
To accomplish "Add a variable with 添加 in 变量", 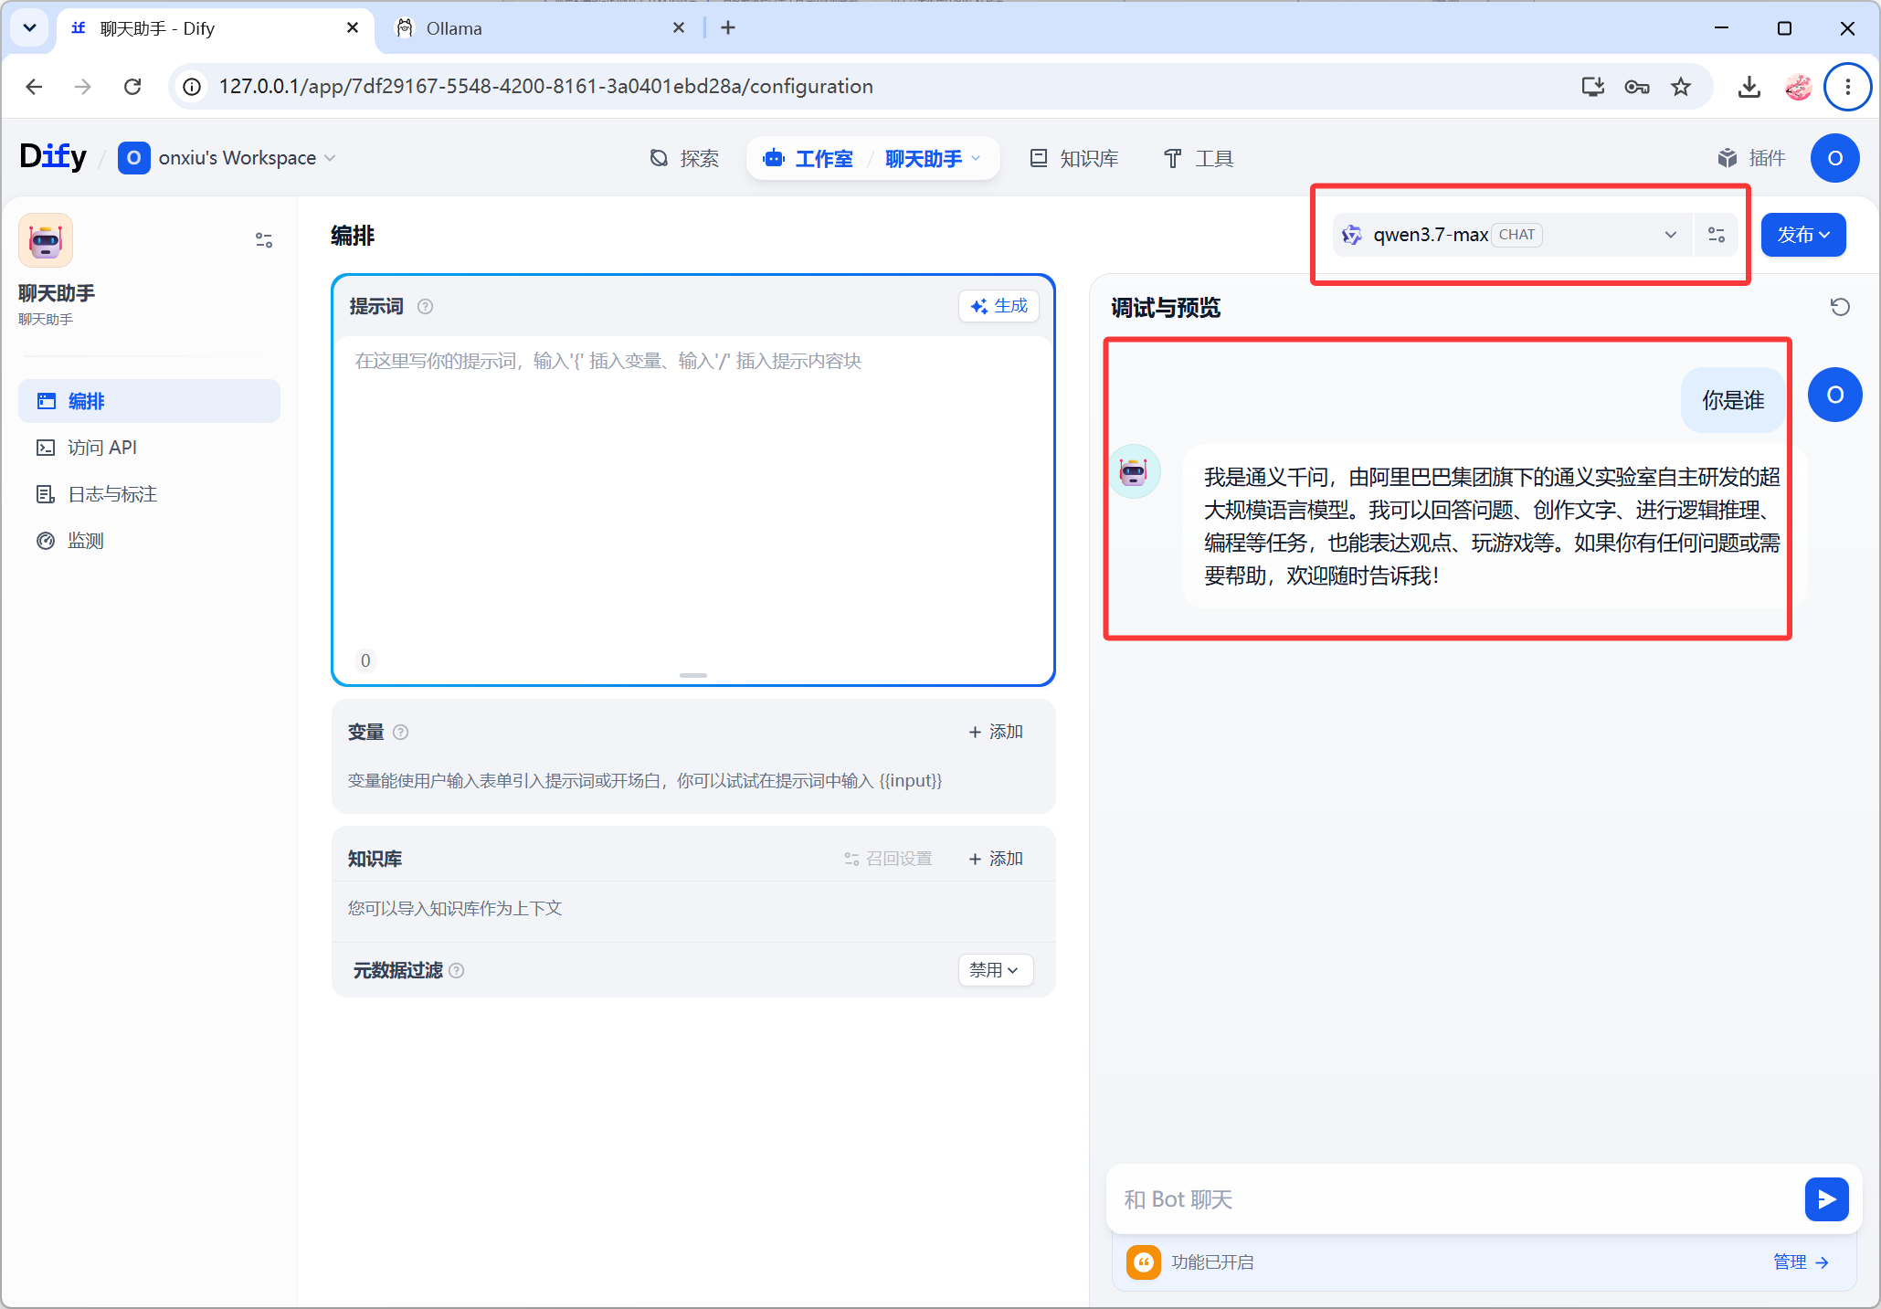I will click(x=996, y=732).
